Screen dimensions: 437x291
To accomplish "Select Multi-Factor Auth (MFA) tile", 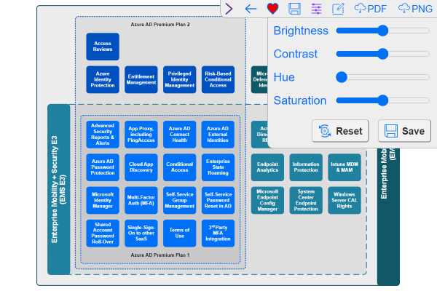I will [x=141, y=200].
